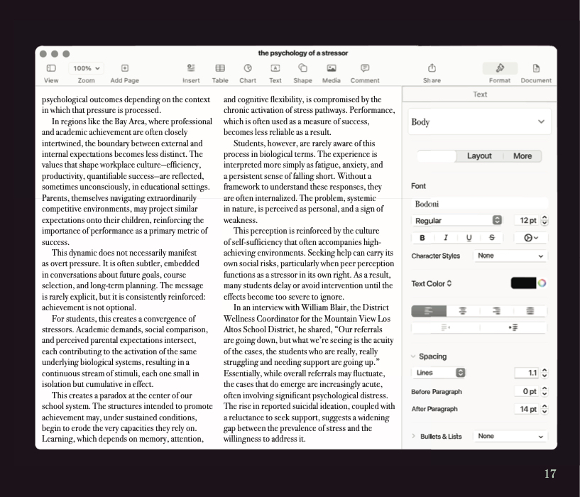Add a Comment from toolbar
The height and width of the screenshot is (497, 580).
[x=365, y=68]
